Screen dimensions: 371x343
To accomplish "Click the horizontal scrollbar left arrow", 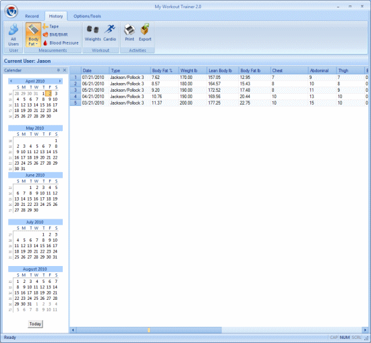I will (73, 330).
